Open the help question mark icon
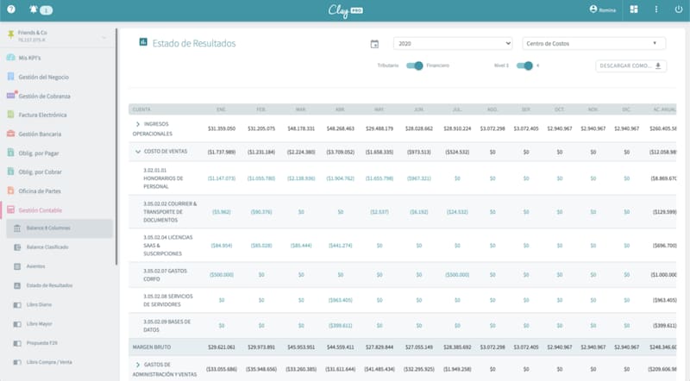Screen dimensions: 690x381 (x=11, y=9)
